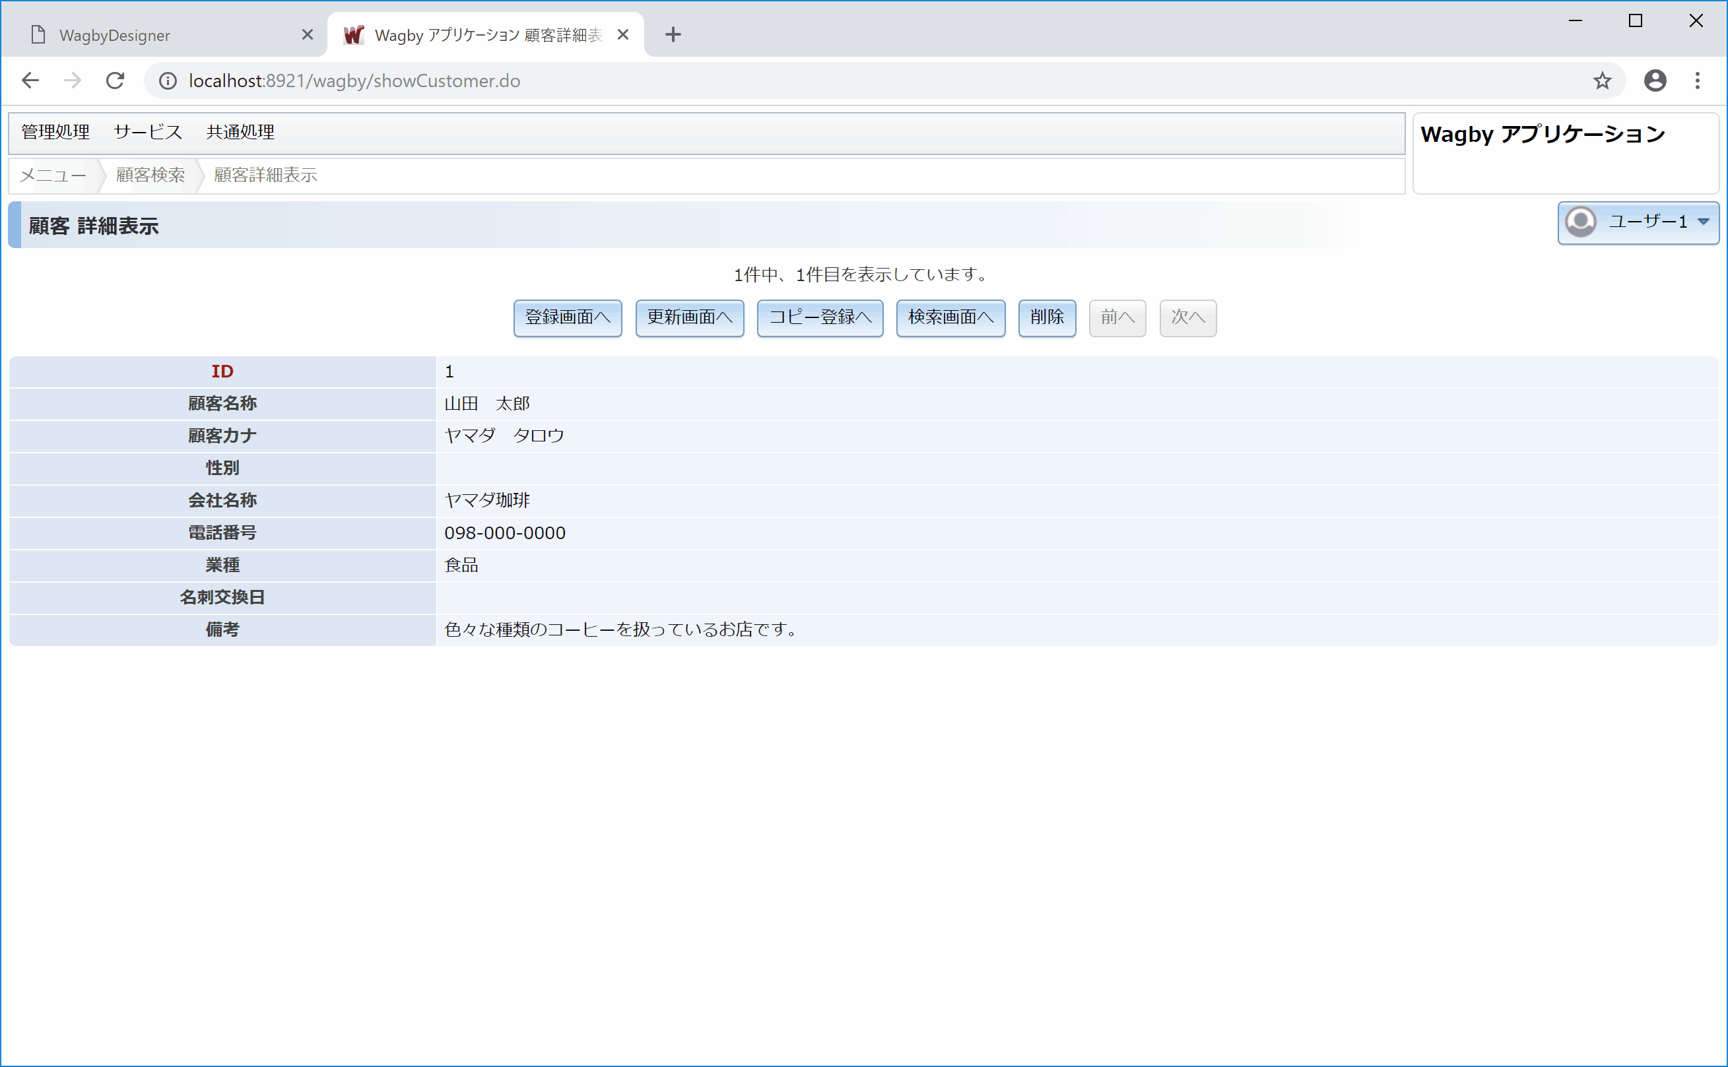This screenshot has width=1728, height=1067.
Task: Click the 顧客名称 label
Action: [x=222, y=404]
